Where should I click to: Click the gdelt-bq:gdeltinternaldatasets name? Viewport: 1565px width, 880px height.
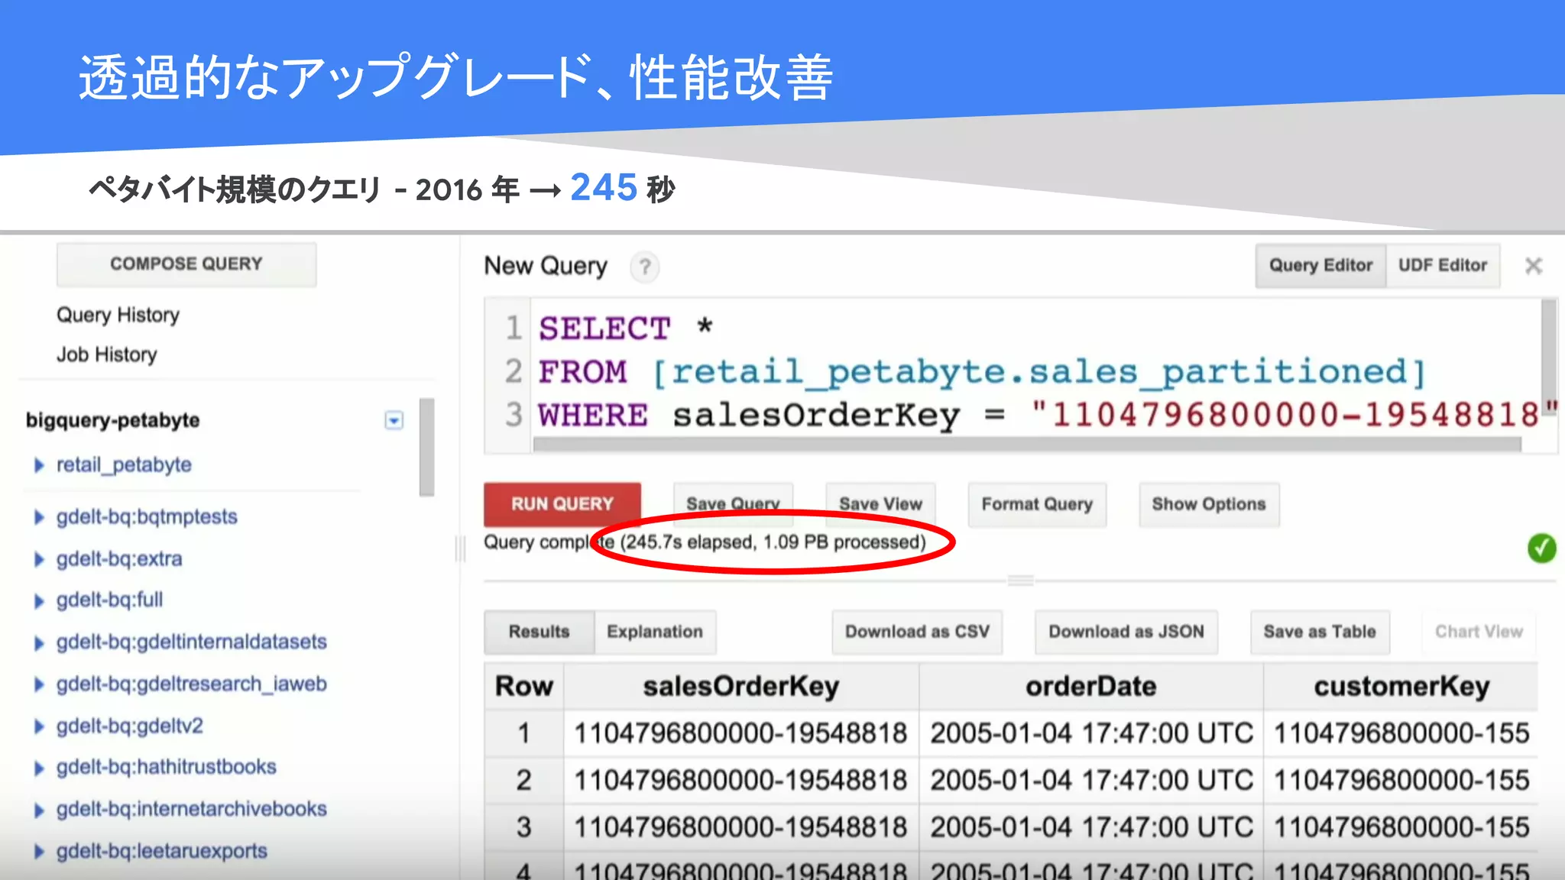coord(191,642)
